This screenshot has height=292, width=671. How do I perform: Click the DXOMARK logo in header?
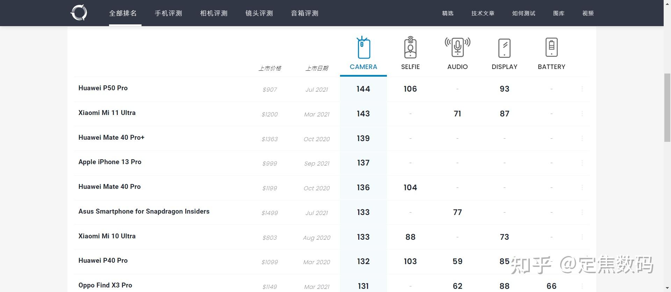tap(79, 13)
